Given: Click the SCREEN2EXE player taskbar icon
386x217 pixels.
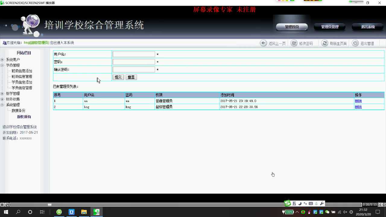Looking at the screenshot, I should click(x=96, y=212).
